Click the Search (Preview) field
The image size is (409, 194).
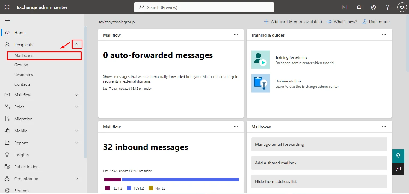[204, 7]
